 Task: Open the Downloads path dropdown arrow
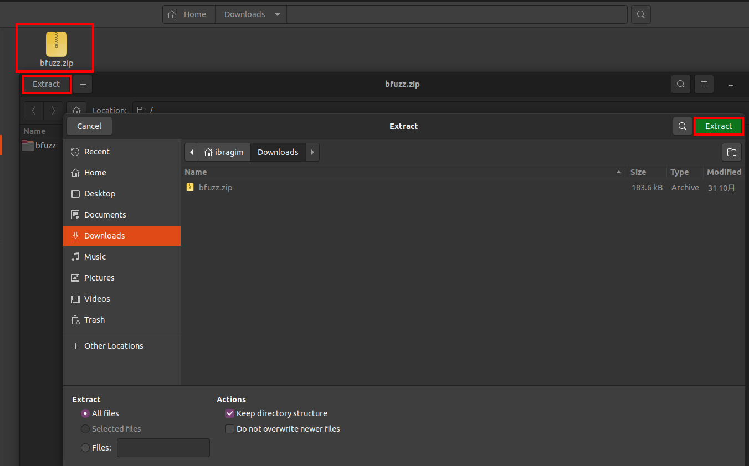tap(277, 14)
